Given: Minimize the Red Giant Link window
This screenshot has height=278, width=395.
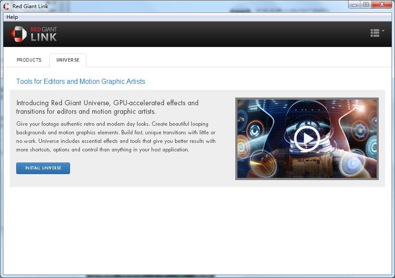Looking at the screenshot, I should [354, 5].
